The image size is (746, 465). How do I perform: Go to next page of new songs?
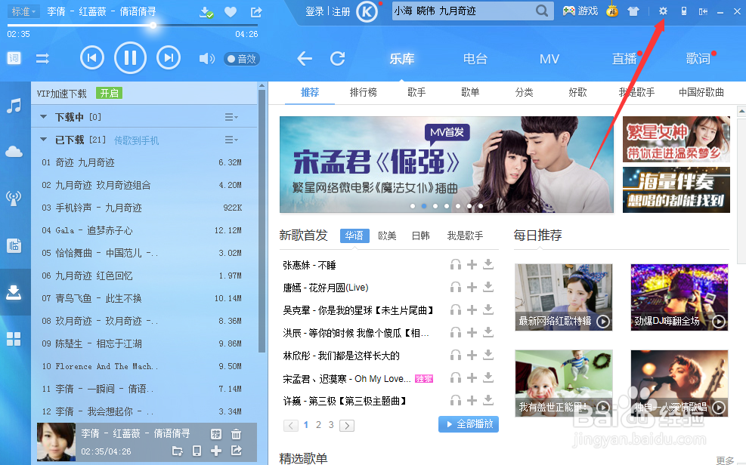[347, 426]
